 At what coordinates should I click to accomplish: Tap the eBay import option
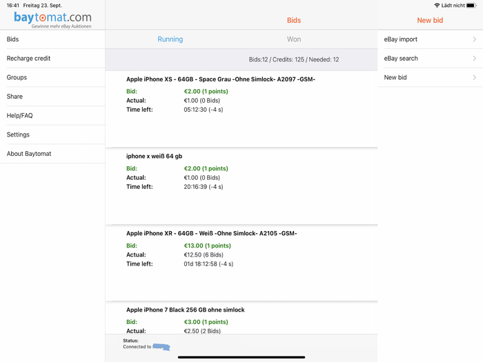431,39
